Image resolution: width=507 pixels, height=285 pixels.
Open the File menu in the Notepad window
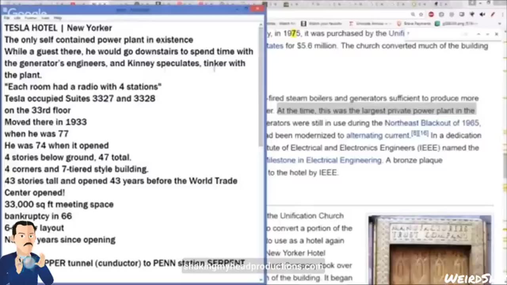(7, 18)
